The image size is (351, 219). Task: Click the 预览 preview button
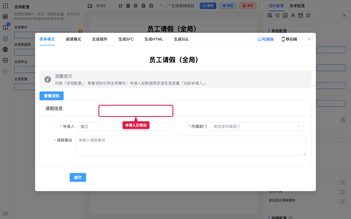coord(228,6)
